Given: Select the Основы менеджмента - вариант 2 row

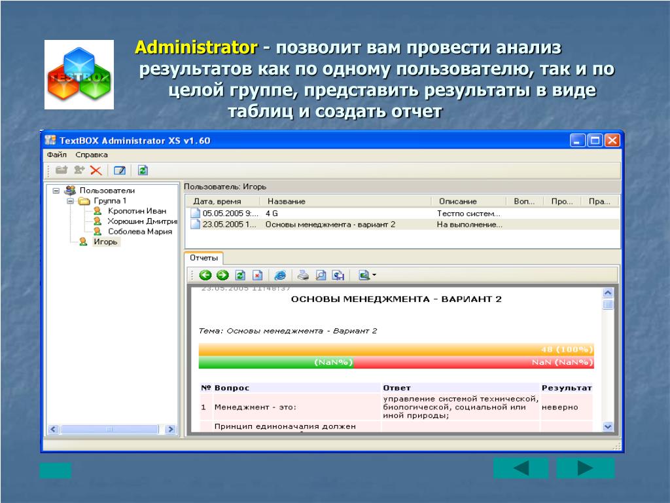Looking at the screenshot, I should pyautogui.click(x=403, y=225).
